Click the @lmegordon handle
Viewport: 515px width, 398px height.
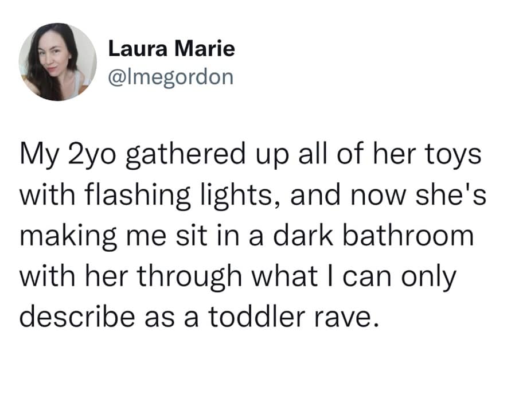[x=171, y=76]
